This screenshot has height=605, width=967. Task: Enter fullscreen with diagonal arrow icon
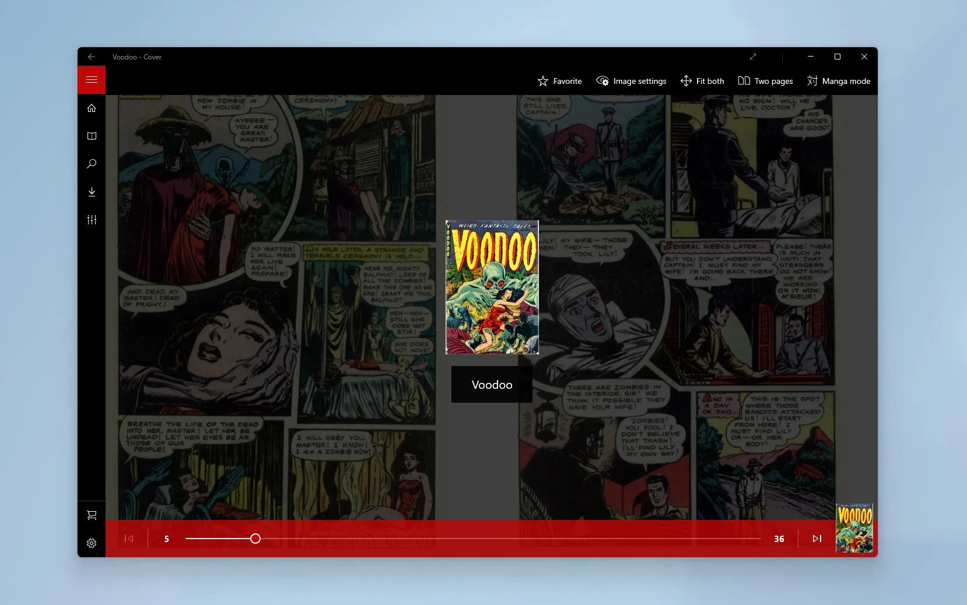[753, 57]
